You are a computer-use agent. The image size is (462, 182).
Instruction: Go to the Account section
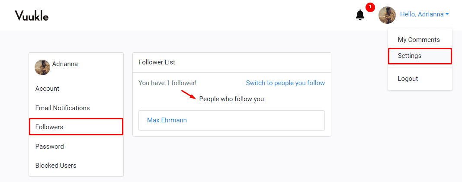pyautogui.click(x=47, y=89)
